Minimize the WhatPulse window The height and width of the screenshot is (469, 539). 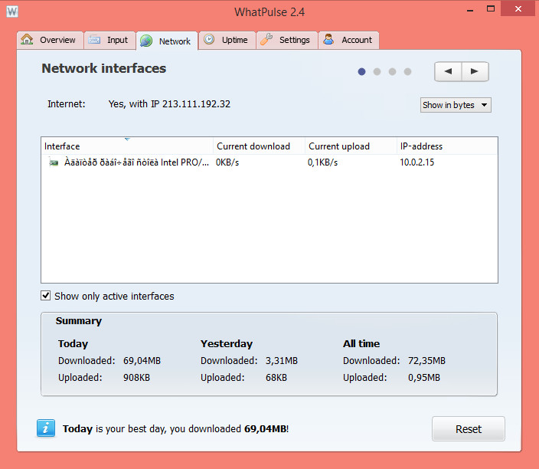[470, 10]
